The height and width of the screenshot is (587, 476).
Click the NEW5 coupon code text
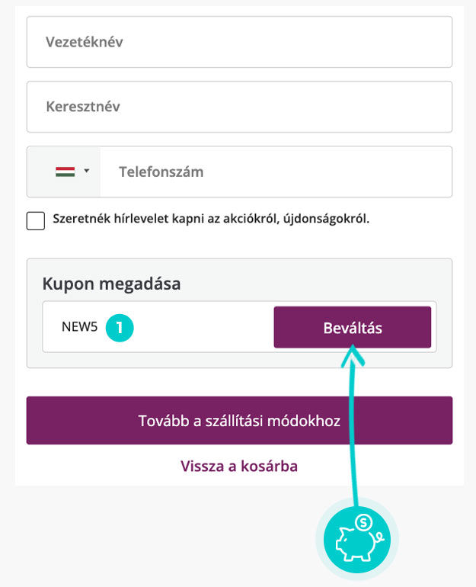80,328
